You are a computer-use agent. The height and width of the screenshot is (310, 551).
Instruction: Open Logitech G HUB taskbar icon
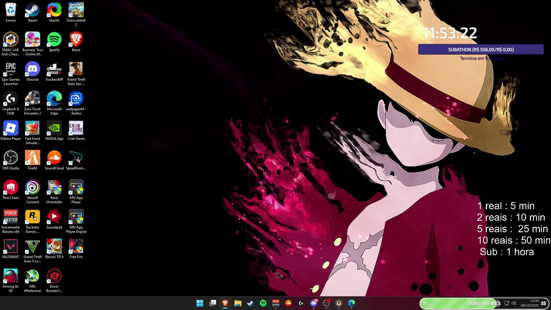tap(301, 303)
